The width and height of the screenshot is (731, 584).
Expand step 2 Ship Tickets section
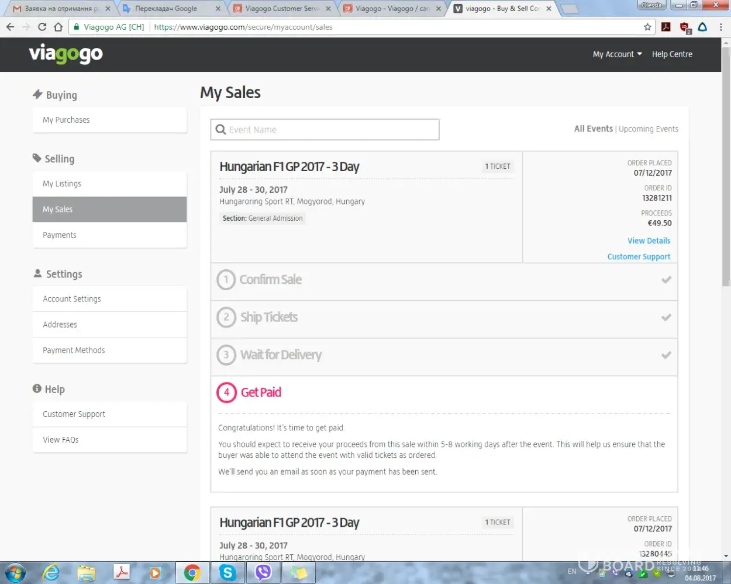[x=269, y=317]
